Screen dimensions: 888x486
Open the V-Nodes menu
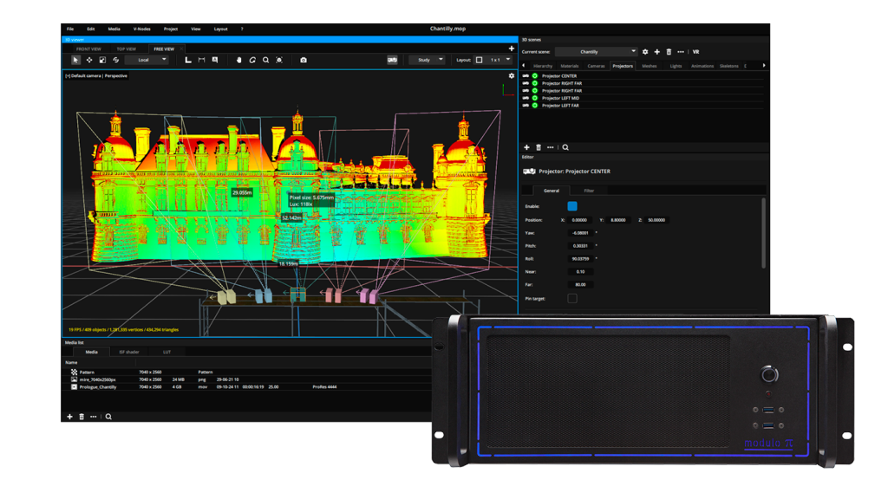click(140, 29)
